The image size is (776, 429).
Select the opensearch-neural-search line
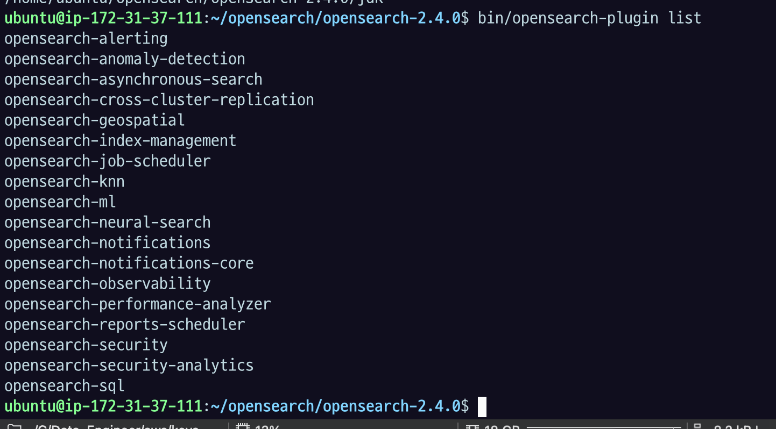[x=108, y=223]
